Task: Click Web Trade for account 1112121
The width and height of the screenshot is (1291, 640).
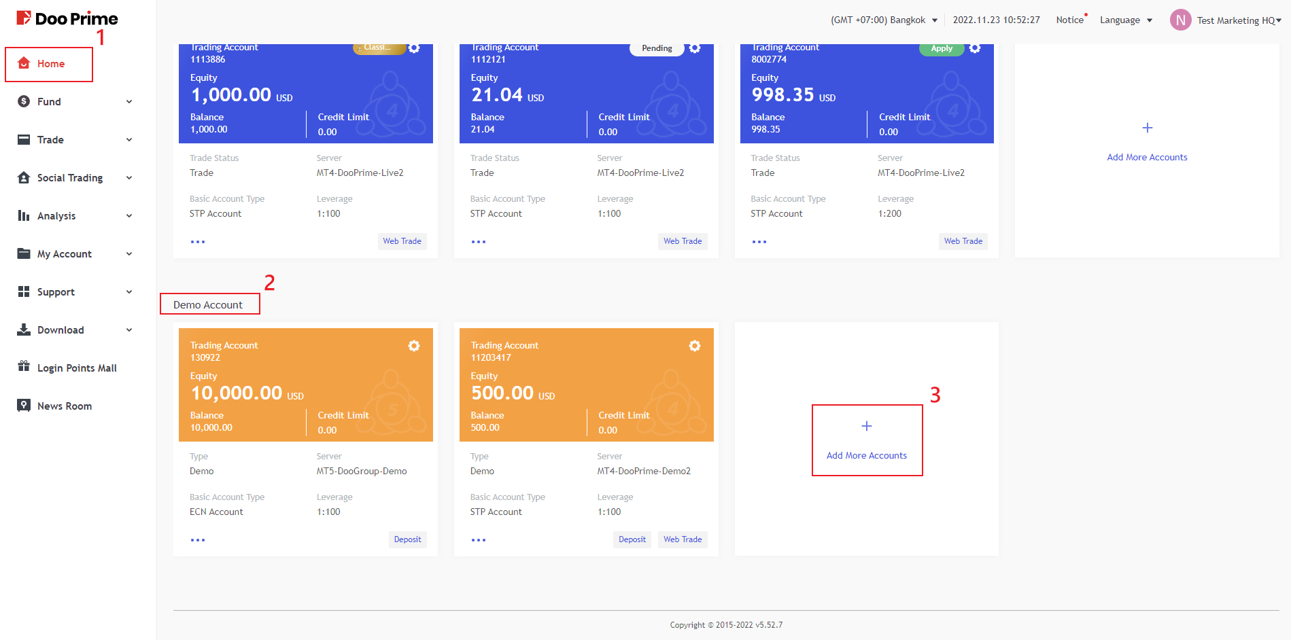Action: pos(682,241)
